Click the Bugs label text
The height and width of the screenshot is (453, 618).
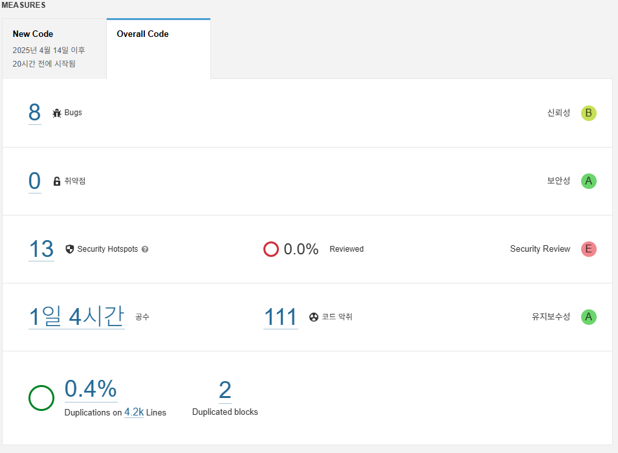(x=73, y=113)
